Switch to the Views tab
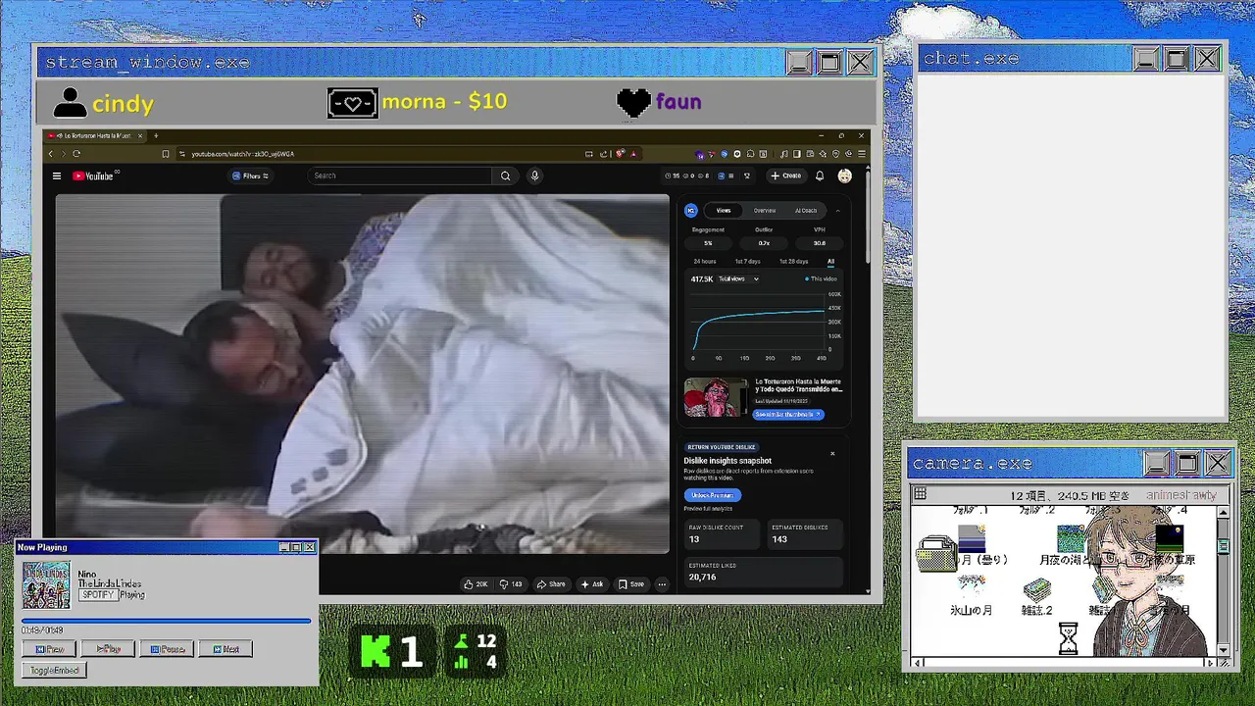Image resolution: width=1255 pixels, height=706 pixels. (x=724, y=211)
